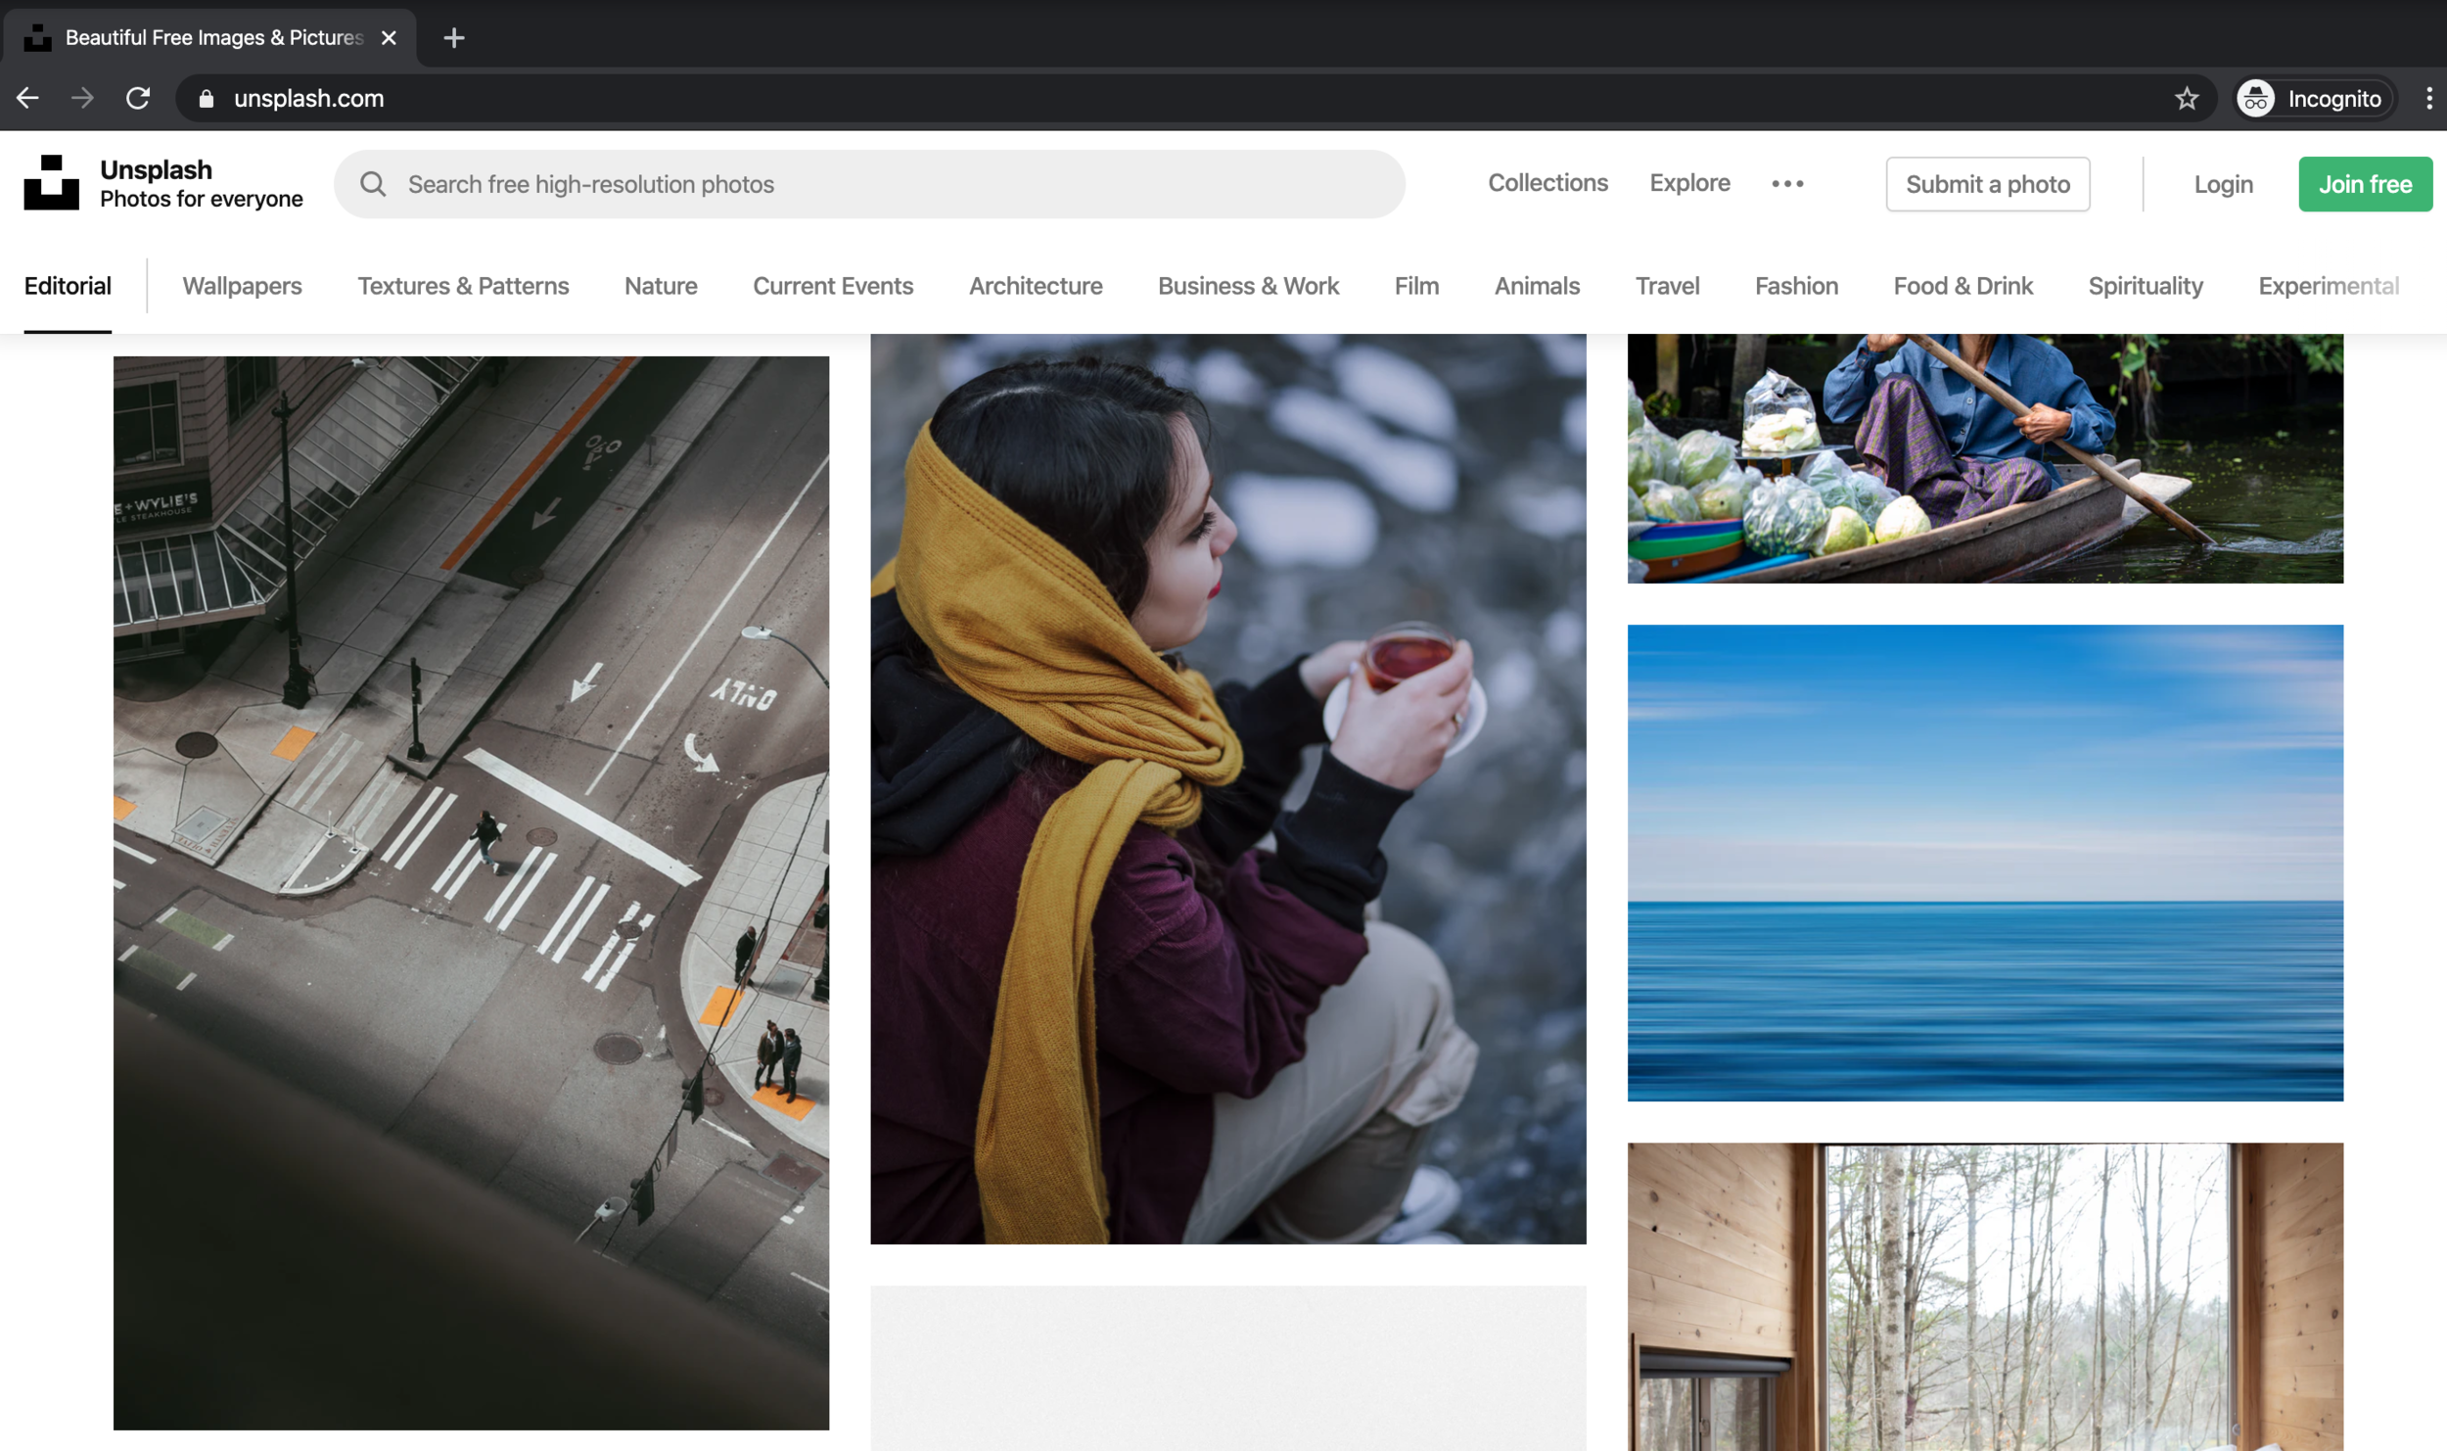Select the Wallpapers category tab
This screenshot has width=2447, height=1451.
242,286
